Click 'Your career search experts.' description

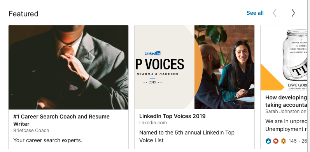point(47,141)
